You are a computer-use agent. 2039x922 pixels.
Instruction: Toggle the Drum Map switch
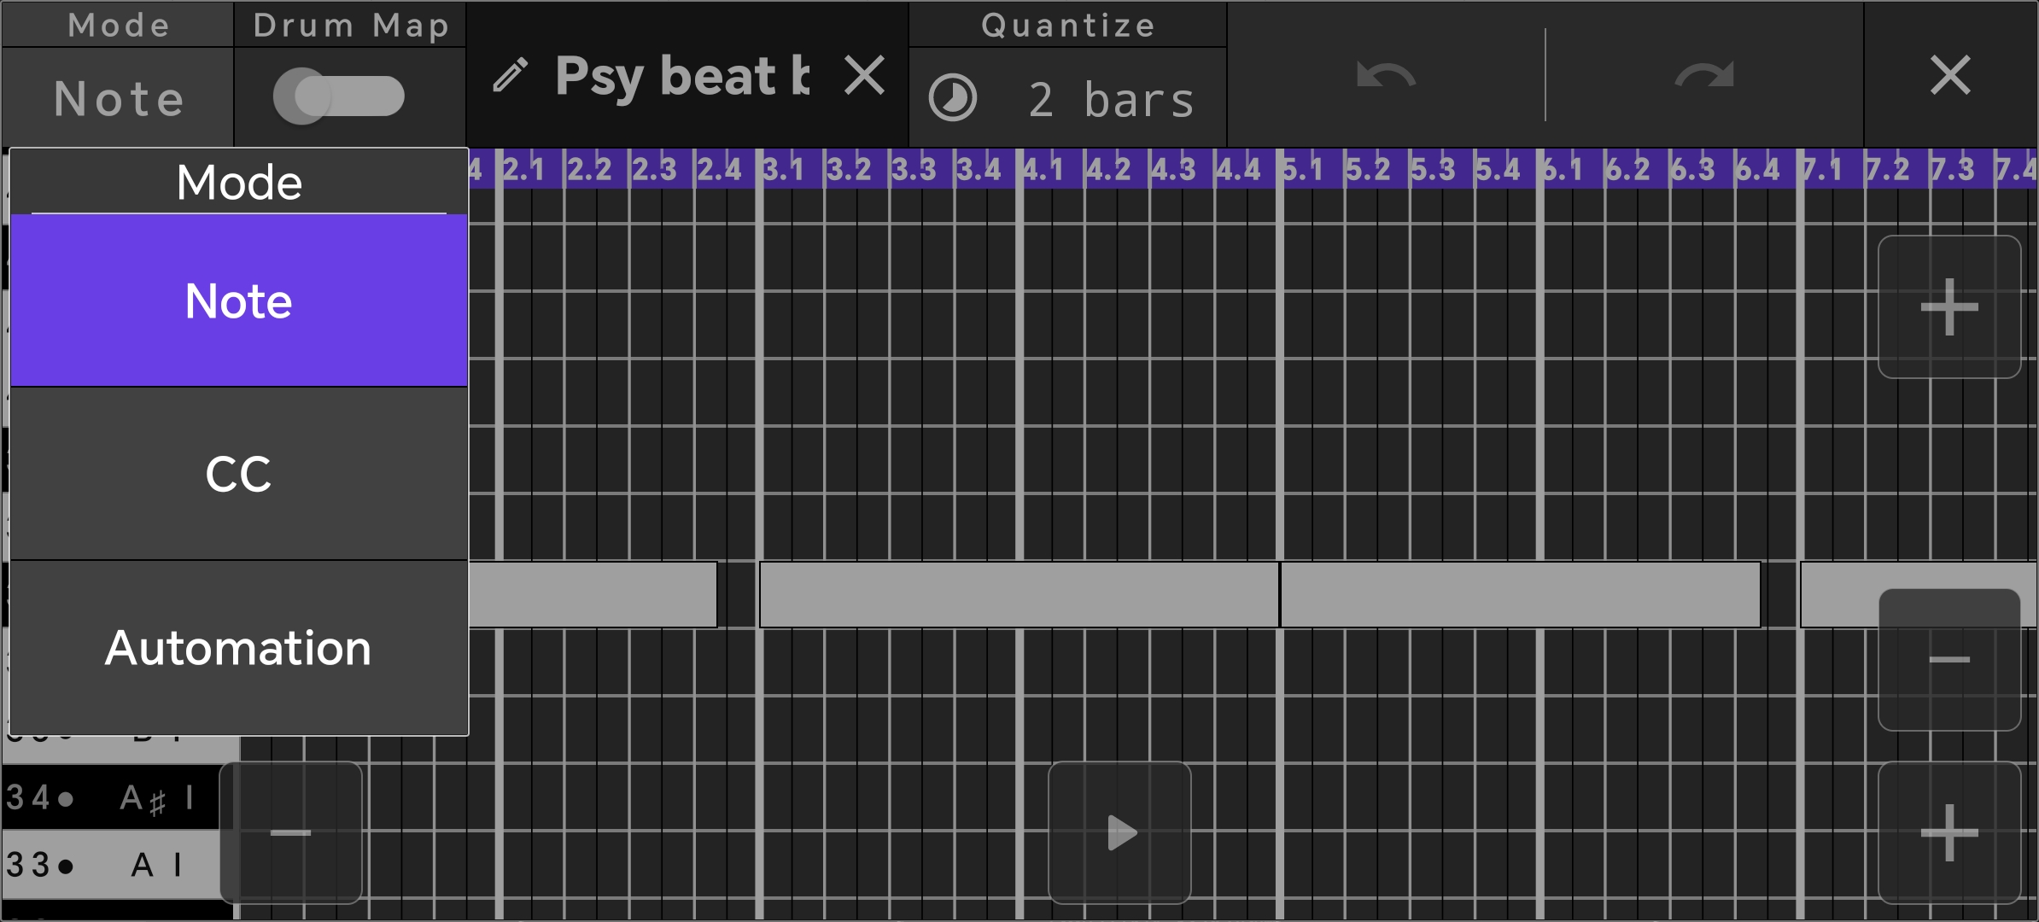[x=339, y=96]
